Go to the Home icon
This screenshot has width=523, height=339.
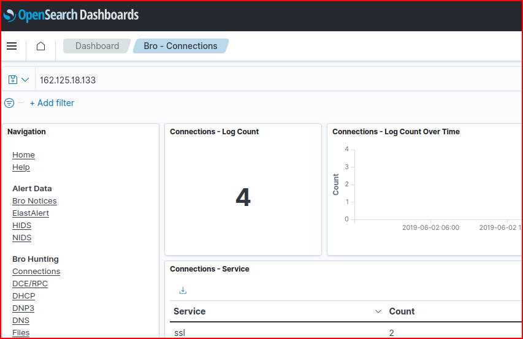40,46
